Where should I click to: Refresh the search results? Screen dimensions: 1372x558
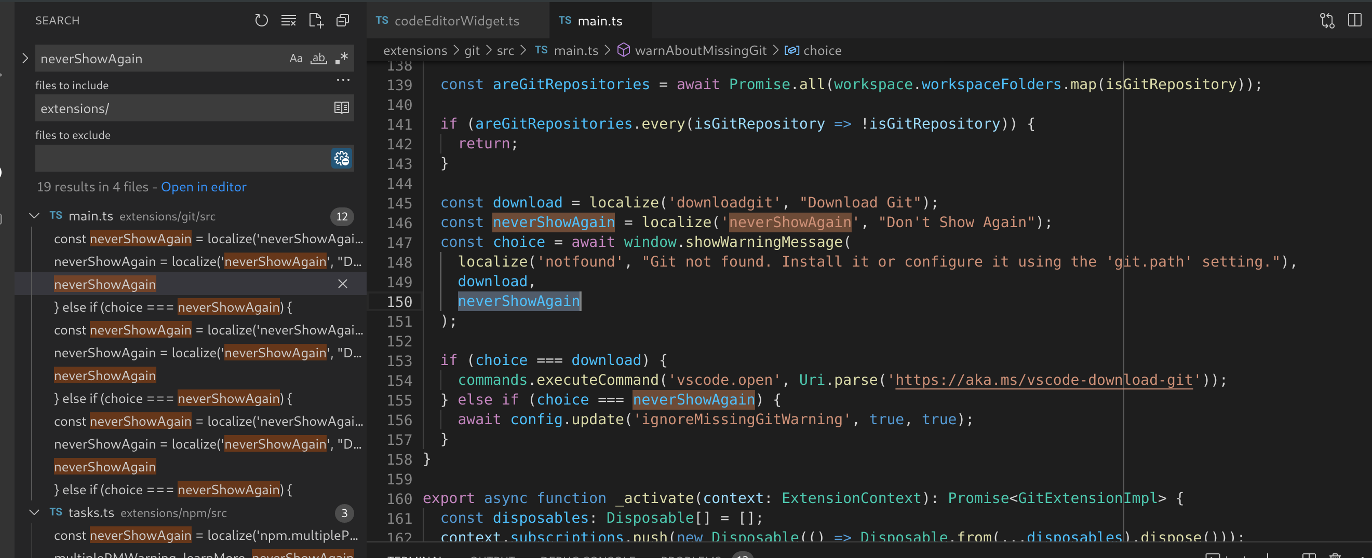click(x=261, y=21)
